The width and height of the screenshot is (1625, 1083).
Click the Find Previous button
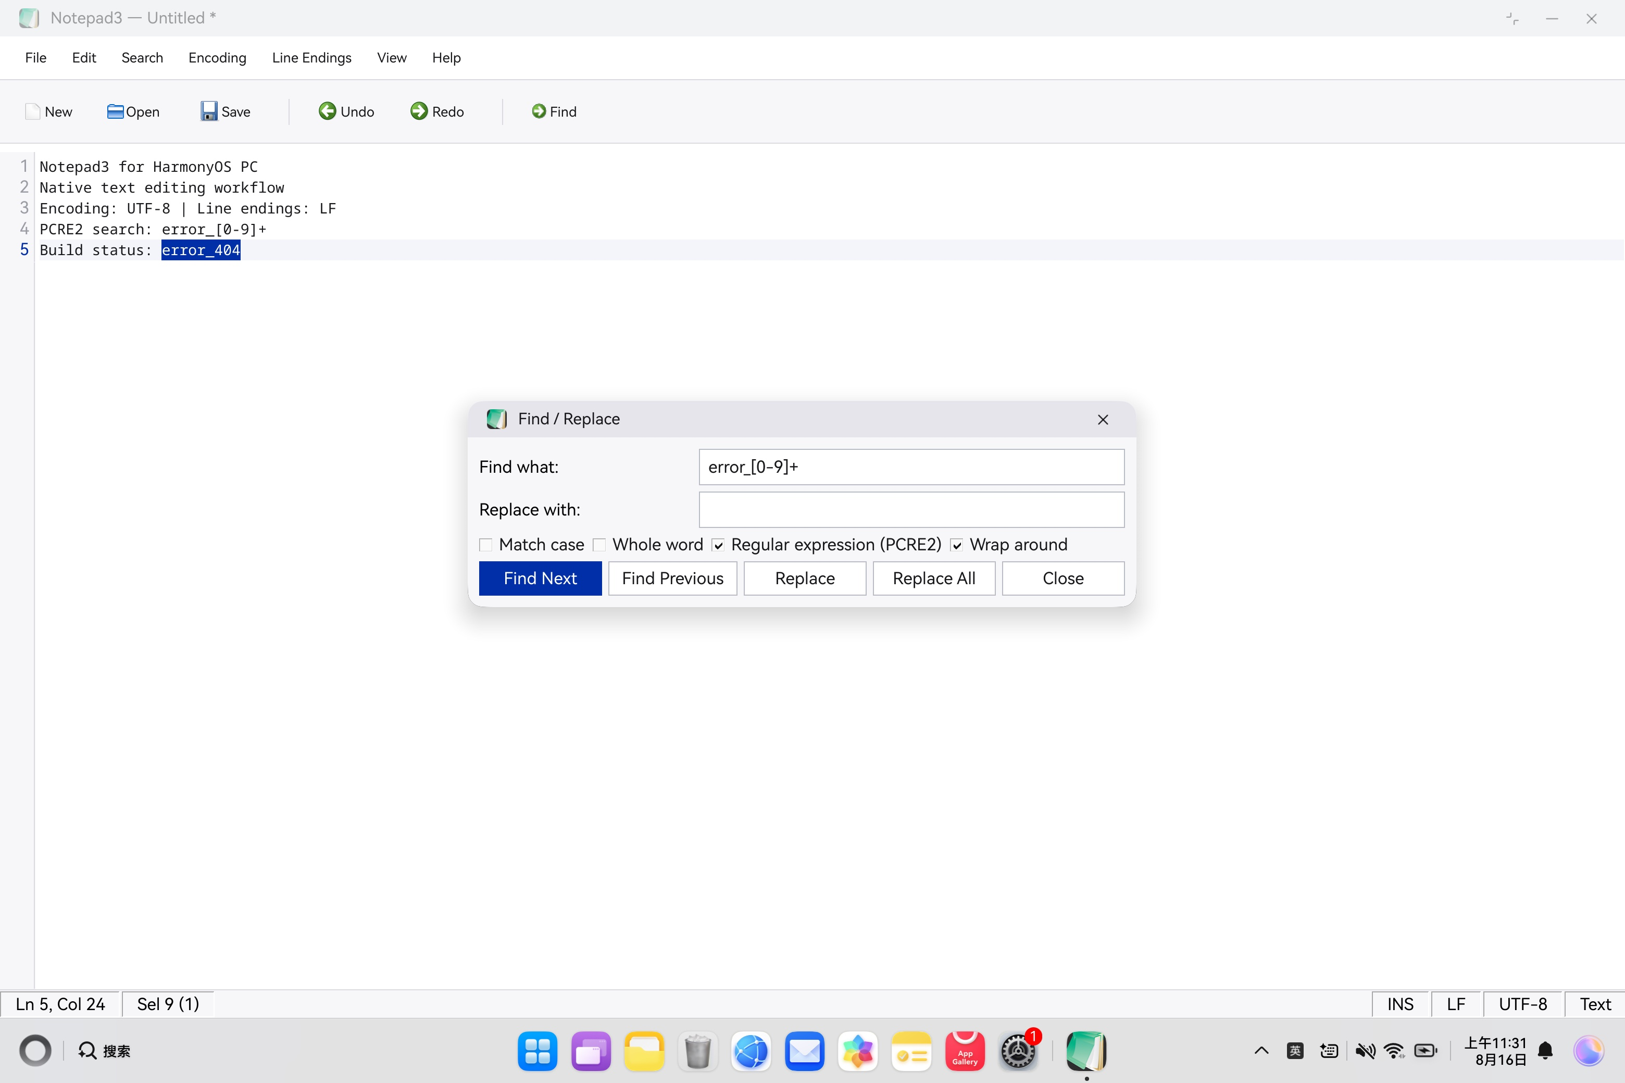pos(673,578)
